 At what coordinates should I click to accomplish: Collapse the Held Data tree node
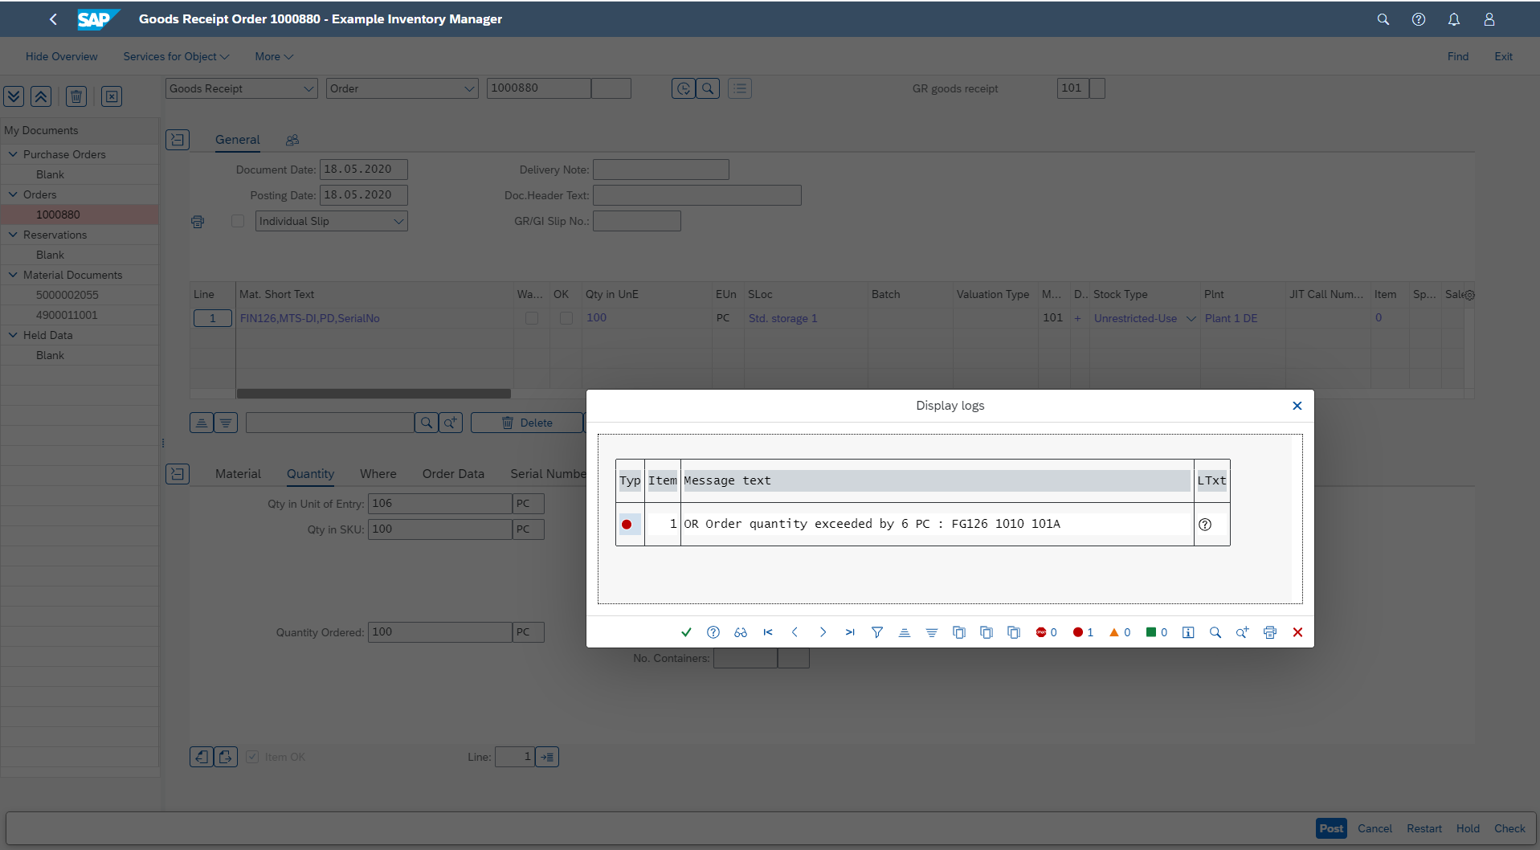pos(13,335)
